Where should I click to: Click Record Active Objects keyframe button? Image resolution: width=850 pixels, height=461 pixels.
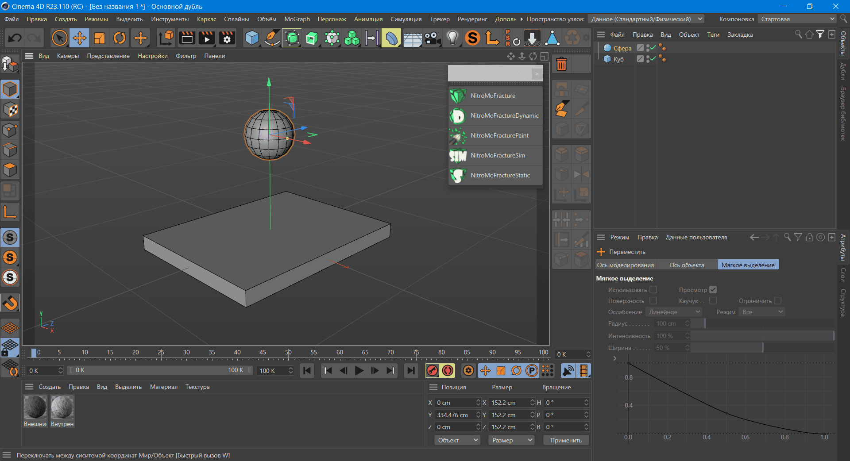(432, 370)
